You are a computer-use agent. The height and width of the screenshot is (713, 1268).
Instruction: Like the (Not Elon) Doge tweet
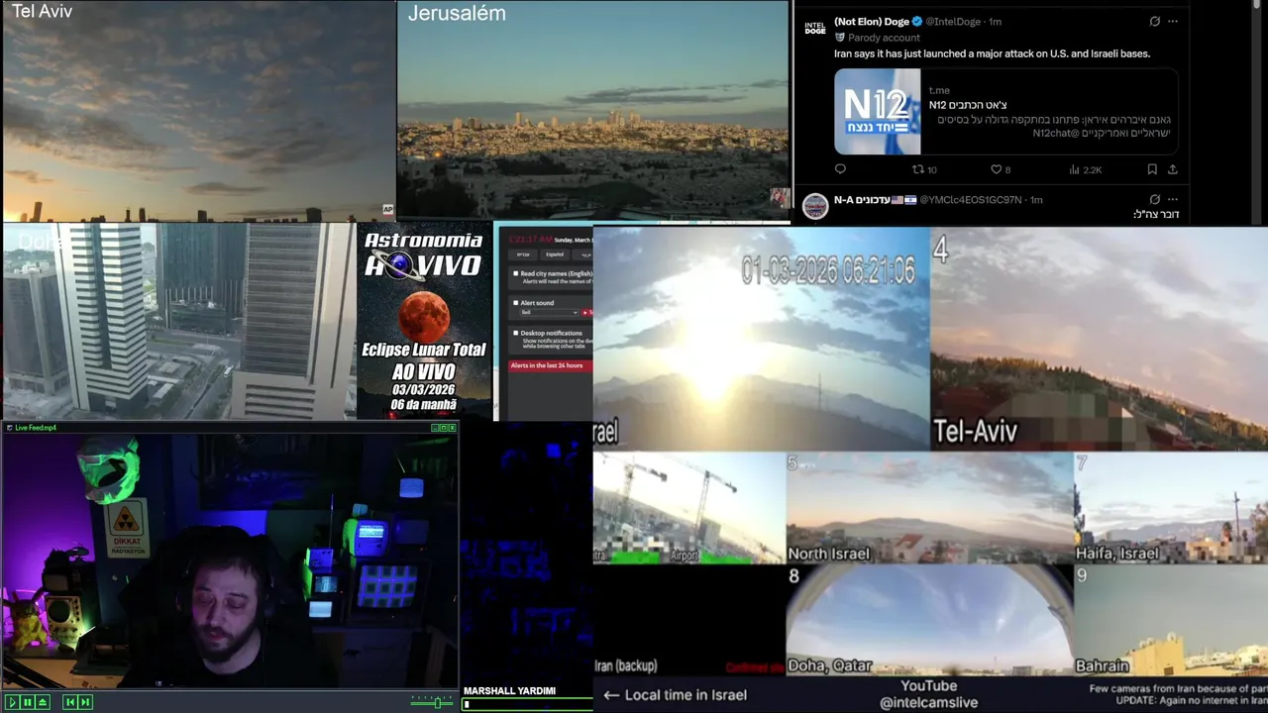1001,169
